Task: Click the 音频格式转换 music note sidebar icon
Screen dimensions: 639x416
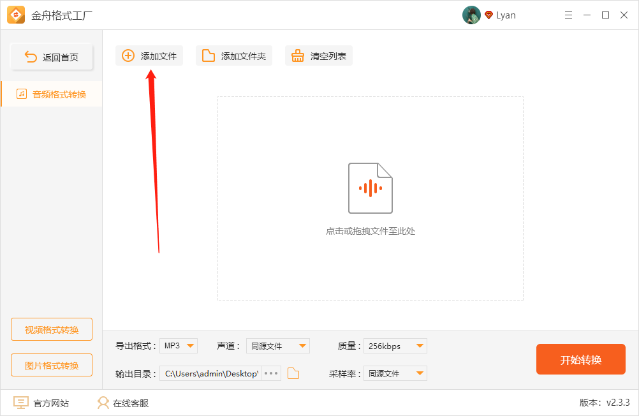Action: (22, 93)
